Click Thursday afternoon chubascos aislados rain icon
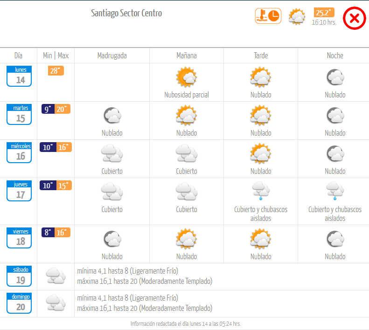Image resolution: width=369 pixels, height=330 pixels. (x=261, y=190)
